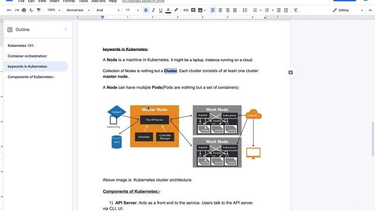Click the Share button
Viewport: 375px width, 211px height.
pyautogui.click(x=345, y=1)
